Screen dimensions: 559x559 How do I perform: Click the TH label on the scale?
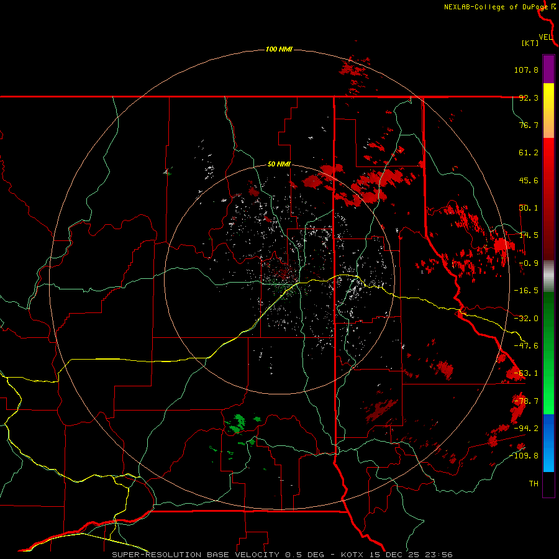[534, 484]
